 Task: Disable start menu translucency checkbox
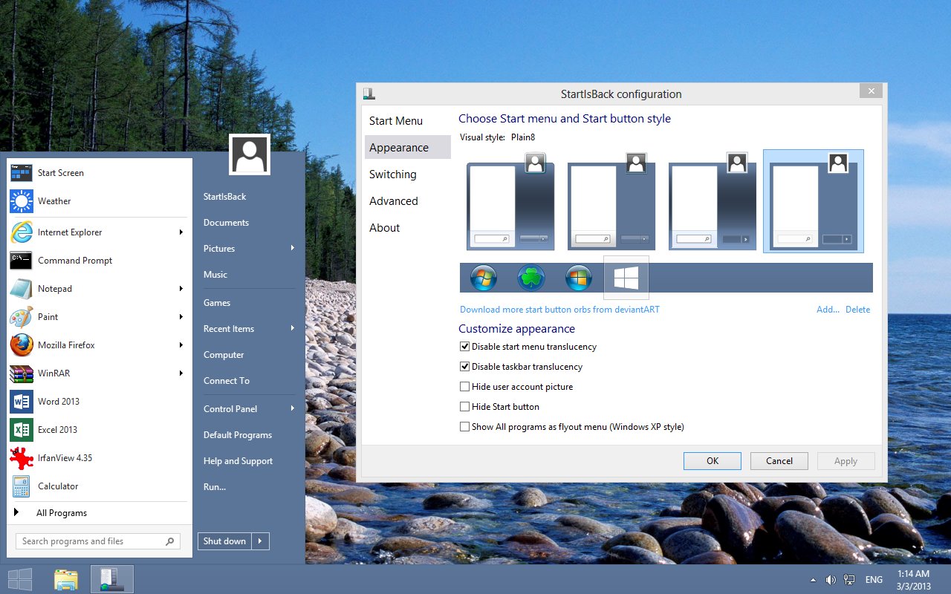464,346
